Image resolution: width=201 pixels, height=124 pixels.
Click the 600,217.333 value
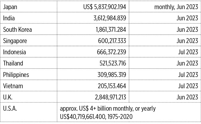click(112, 41)
